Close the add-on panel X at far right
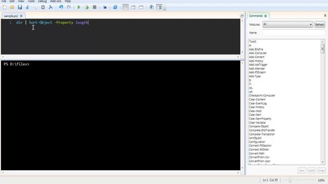 point(325,15)
